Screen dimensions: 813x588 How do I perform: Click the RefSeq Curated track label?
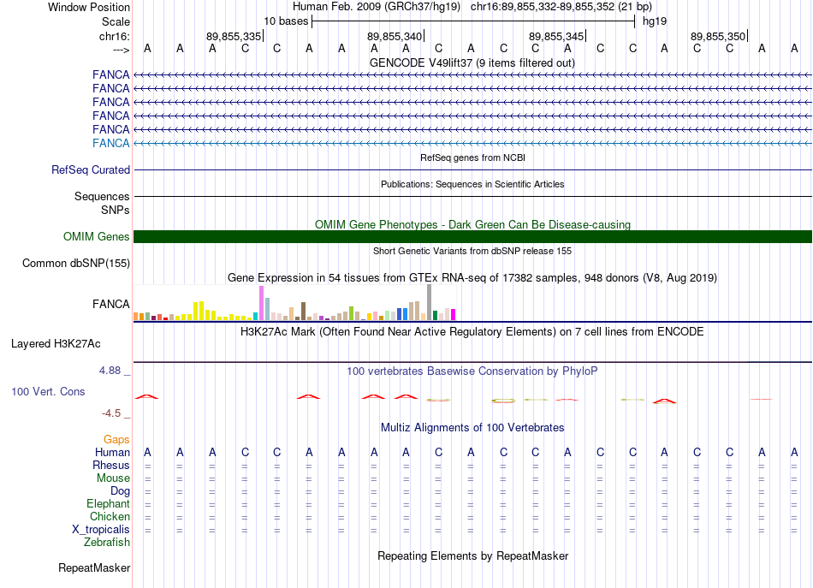[x=91, y=169]
